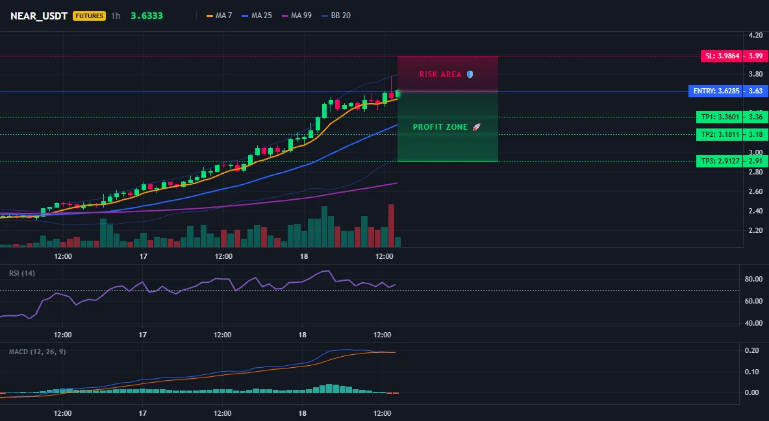The height and width of the screenshot is (421, 769).
Task: Click the yellow FUTURES badge
Action: (89, 16)
